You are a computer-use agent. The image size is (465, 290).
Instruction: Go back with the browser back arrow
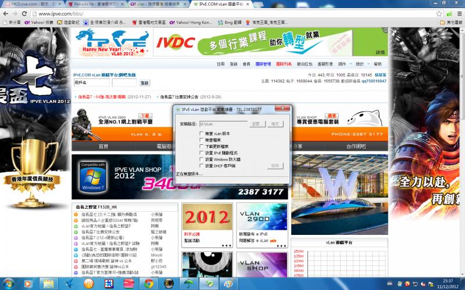(6, 13)
